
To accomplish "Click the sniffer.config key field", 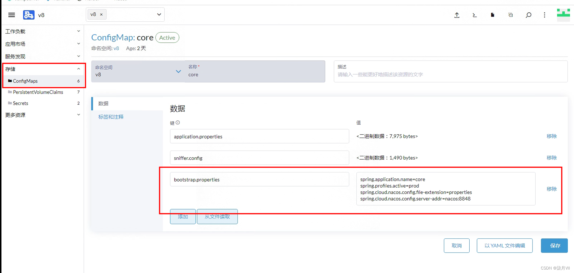I will pyautogui.click(x=259, y=158).
